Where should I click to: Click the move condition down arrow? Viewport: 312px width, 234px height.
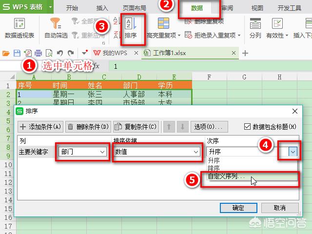(182, 127)
